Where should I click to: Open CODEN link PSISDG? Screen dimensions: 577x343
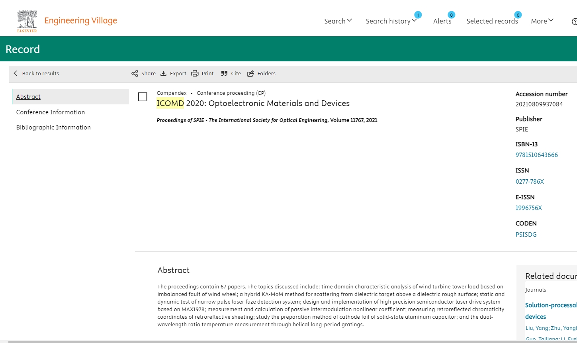[x=526, y=235]
